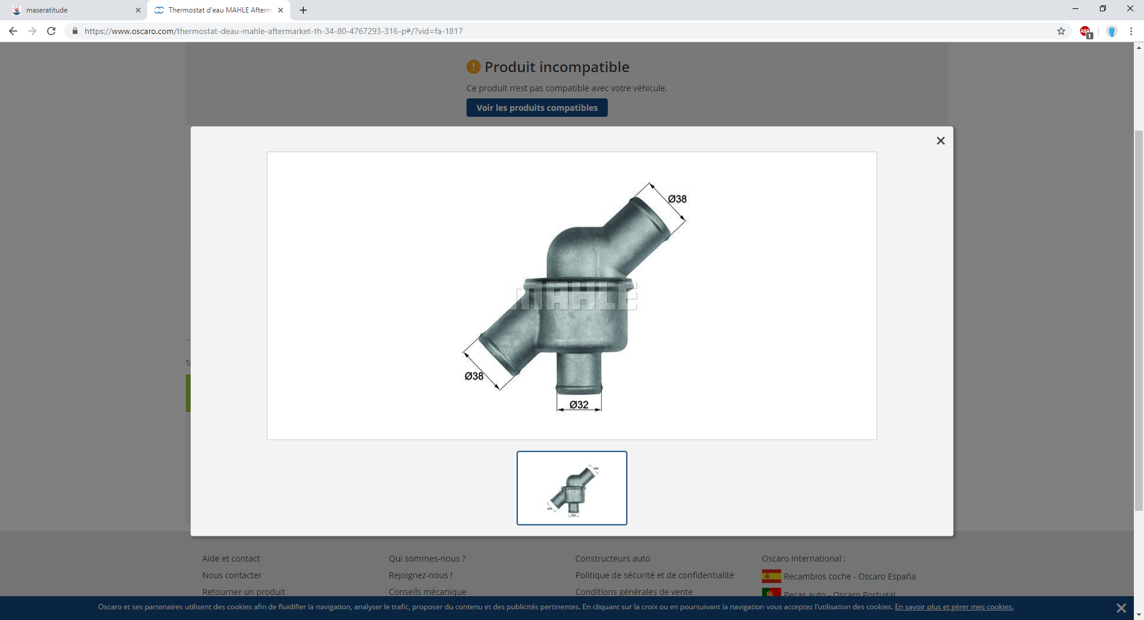Viewport: 1144px width, 620px height.
Task: Reload the current page
Action: [51, 31]
